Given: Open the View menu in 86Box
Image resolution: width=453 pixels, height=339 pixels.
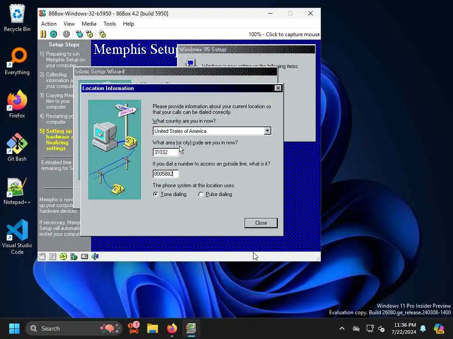Looking at the screenshot, I should [69, 24].
